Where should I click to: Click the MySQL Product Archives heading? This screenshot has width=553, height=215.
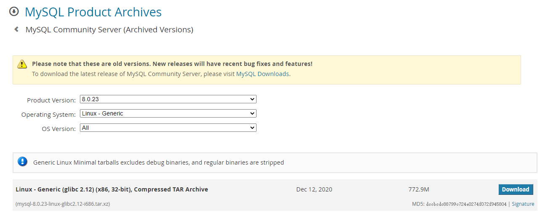coord(93,12)
